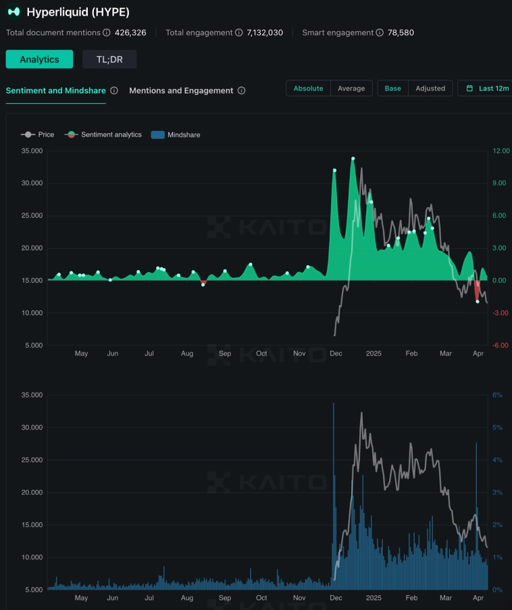
Task: Click the -3.00 red sentiment axis label
Action: click(501, 313)
